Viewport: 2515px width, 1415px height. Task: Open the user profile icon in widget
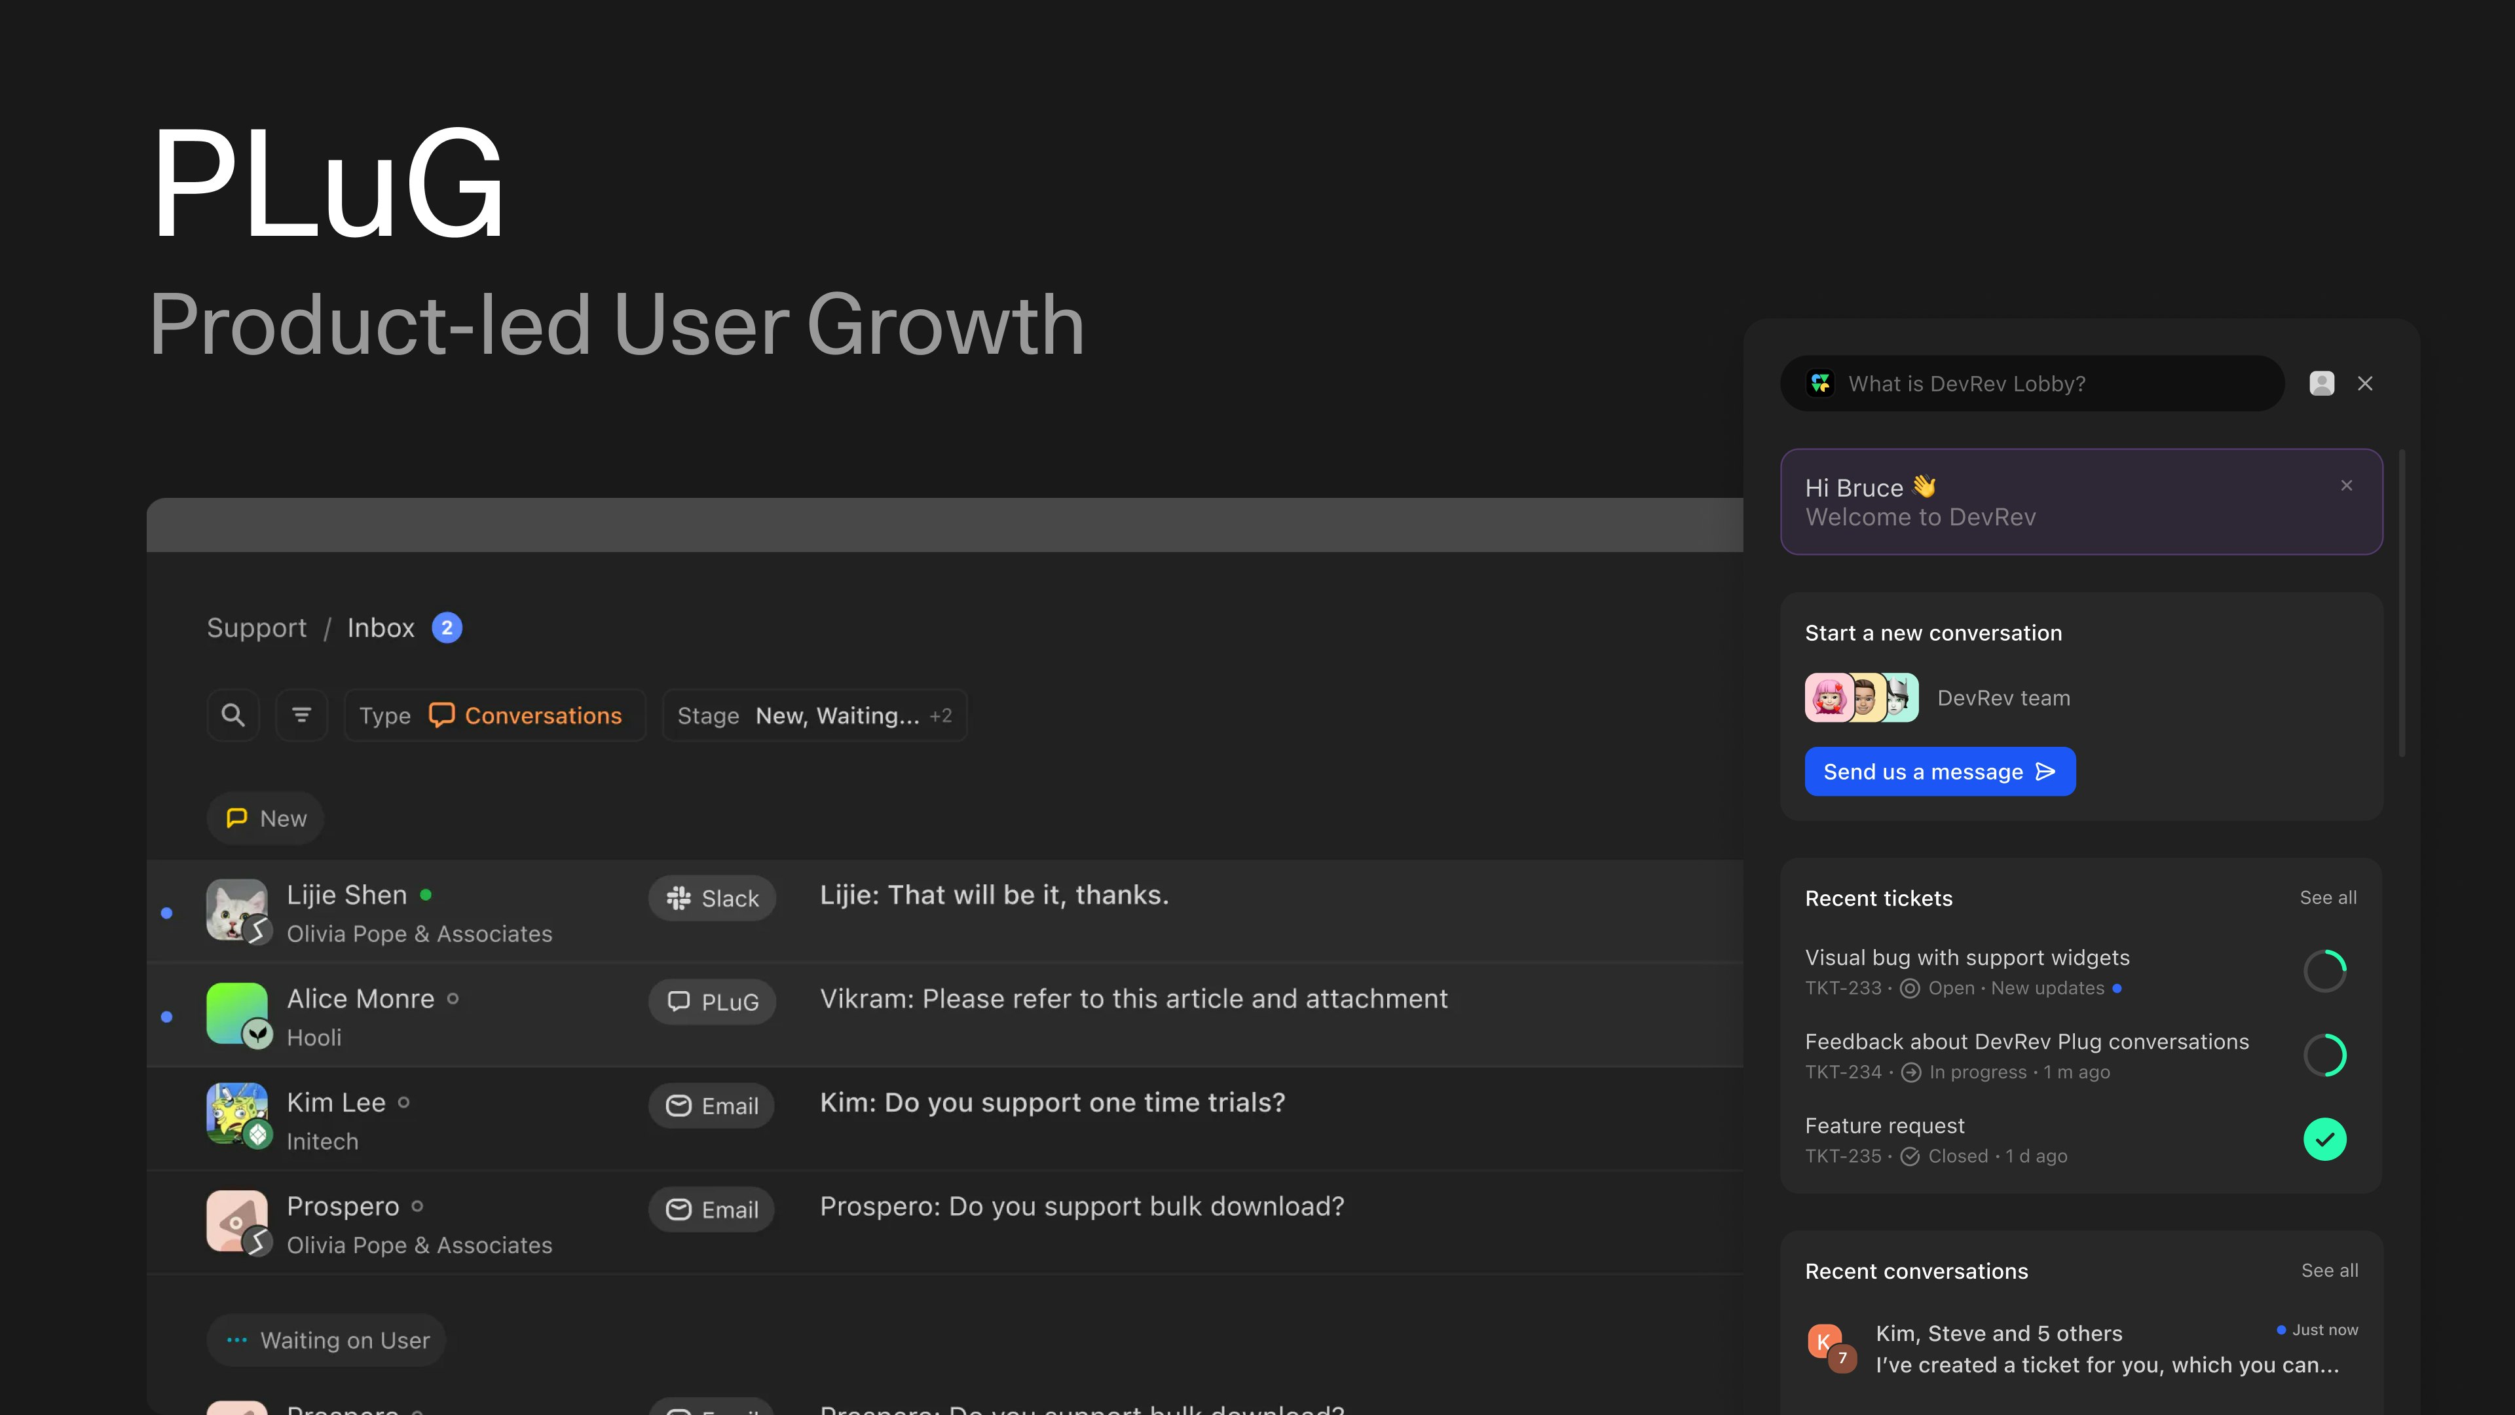(x=2322, y=384)
